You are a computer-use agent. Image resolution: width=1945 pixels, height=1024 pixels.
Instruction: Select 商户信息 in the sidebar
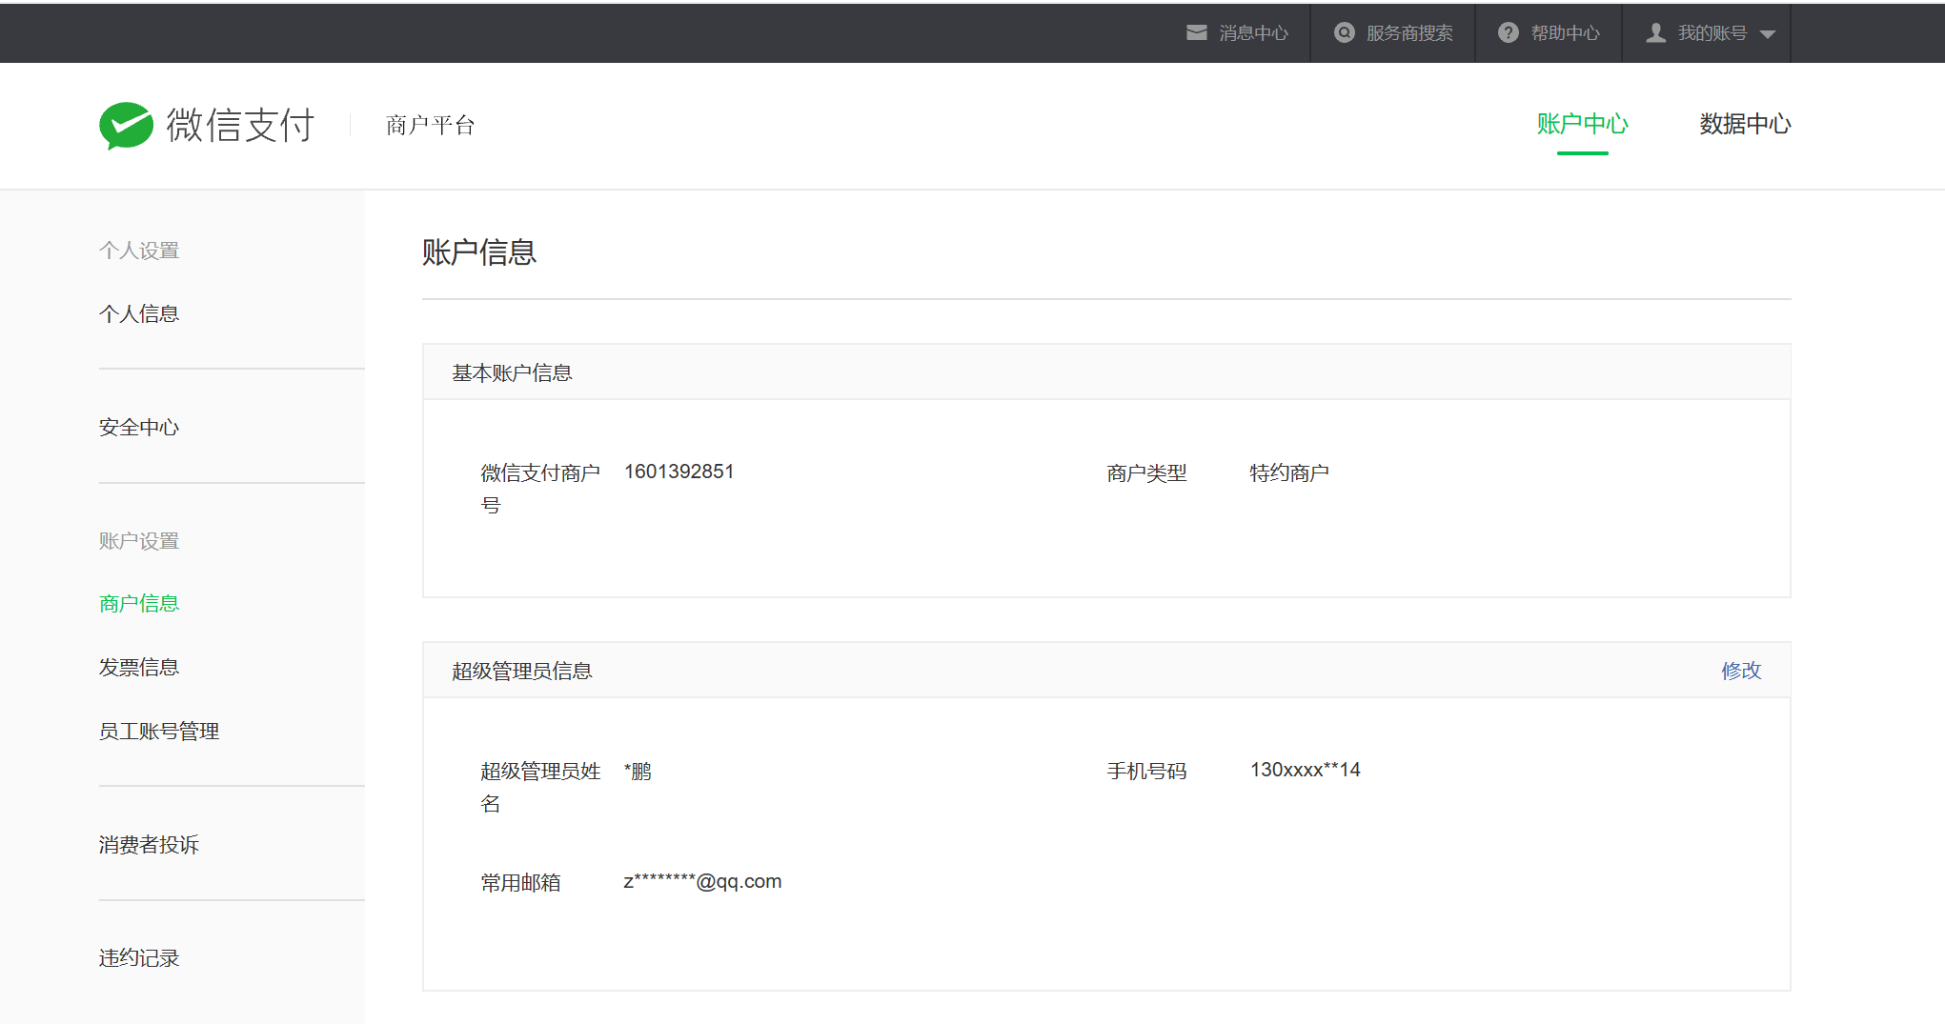(139, 603)
